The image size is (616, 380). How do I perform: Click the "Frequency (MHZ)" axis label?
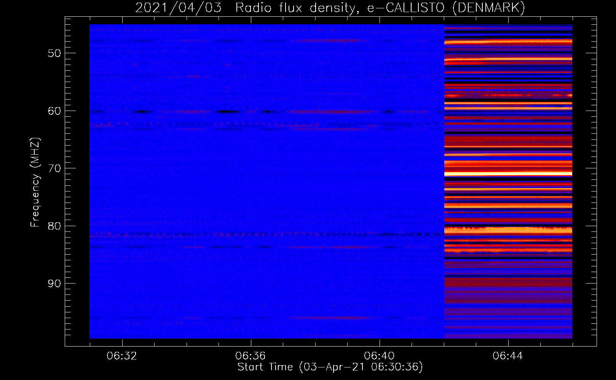(x=35, y=182)
